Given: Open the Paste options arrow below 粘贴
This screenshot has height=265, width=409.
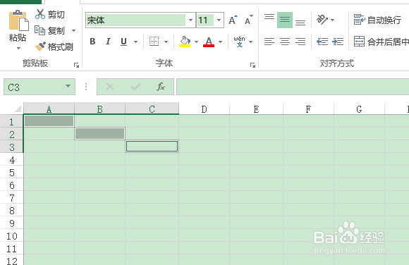Looking at the screenshot, I should 18,48.
